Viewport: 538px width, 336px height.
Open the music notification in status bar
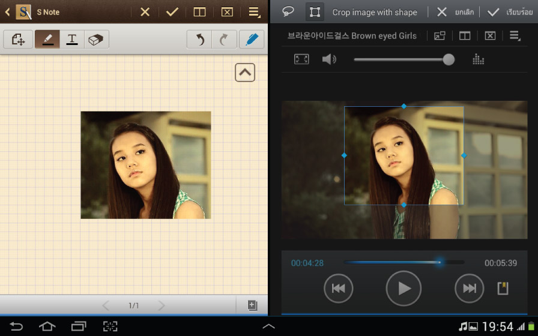coord(463,326)
